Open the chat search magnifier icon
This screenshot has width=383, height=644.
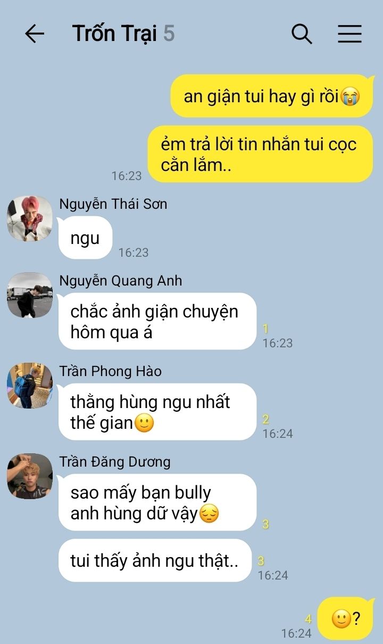pos(302,34)
